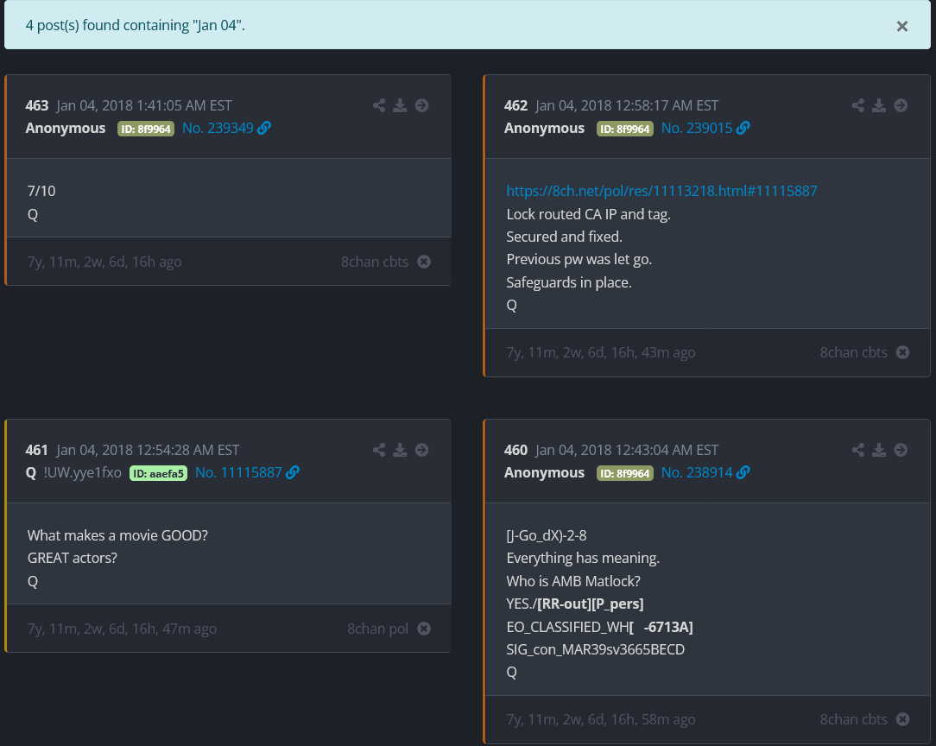The image size is (936, 746).
Task: Open post No. 11115887 link
Action: (246, 472)
